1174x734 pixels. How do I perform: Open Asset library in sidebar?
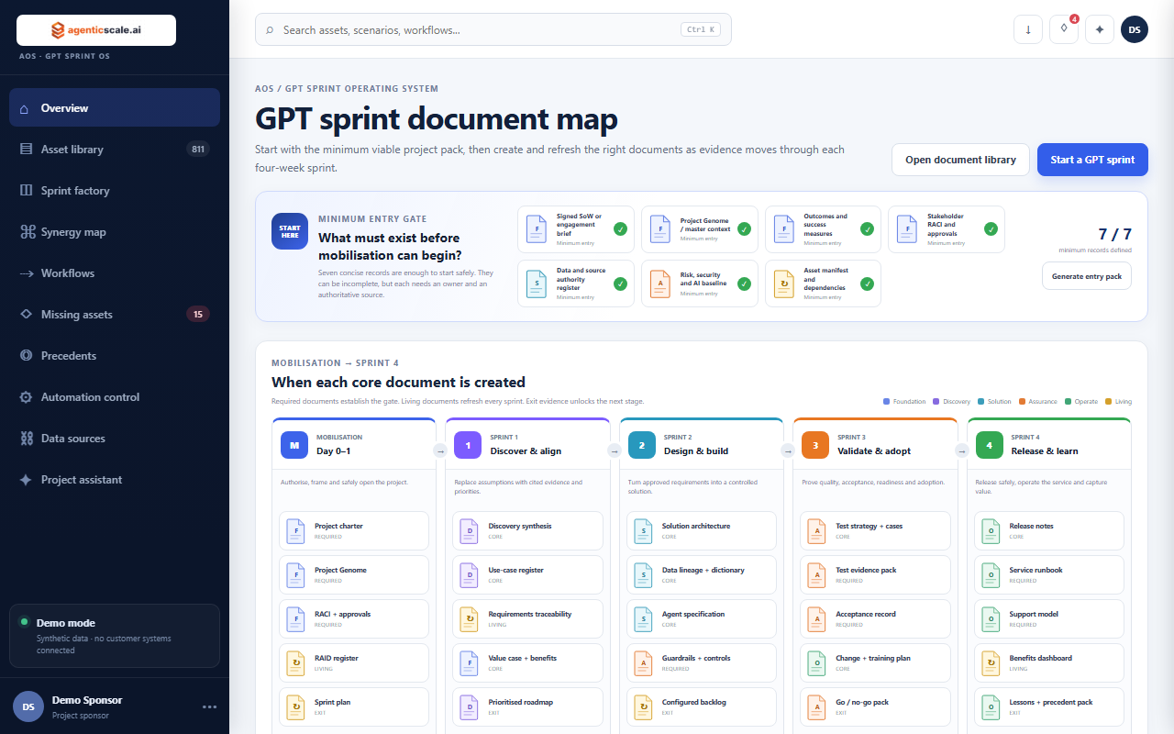tap(115, 149)
